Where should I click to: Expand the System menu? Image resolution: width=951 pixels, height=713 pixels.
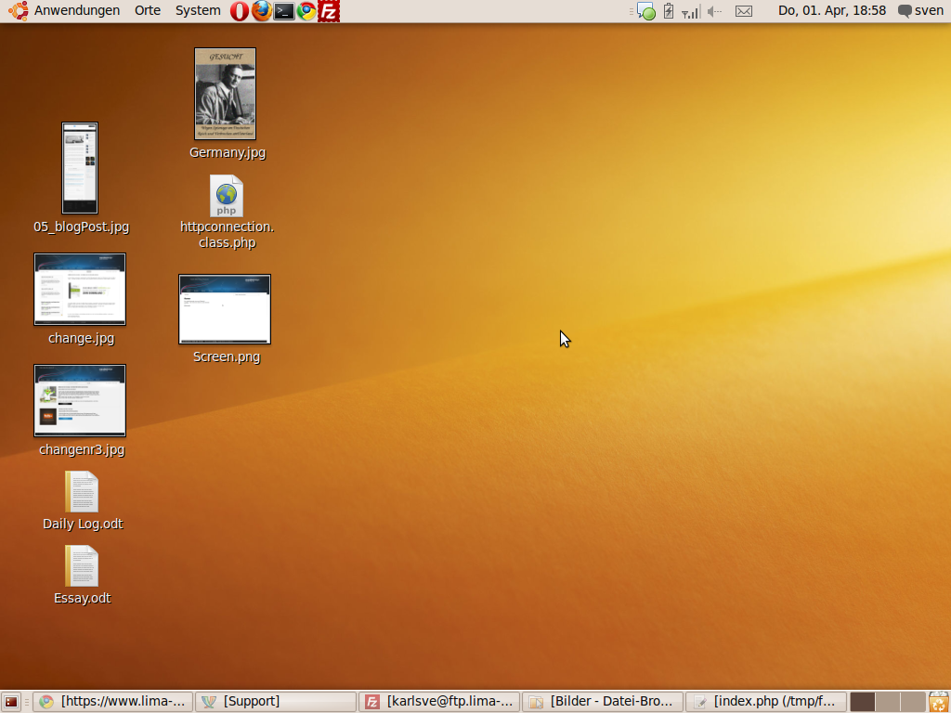[198, 11]
